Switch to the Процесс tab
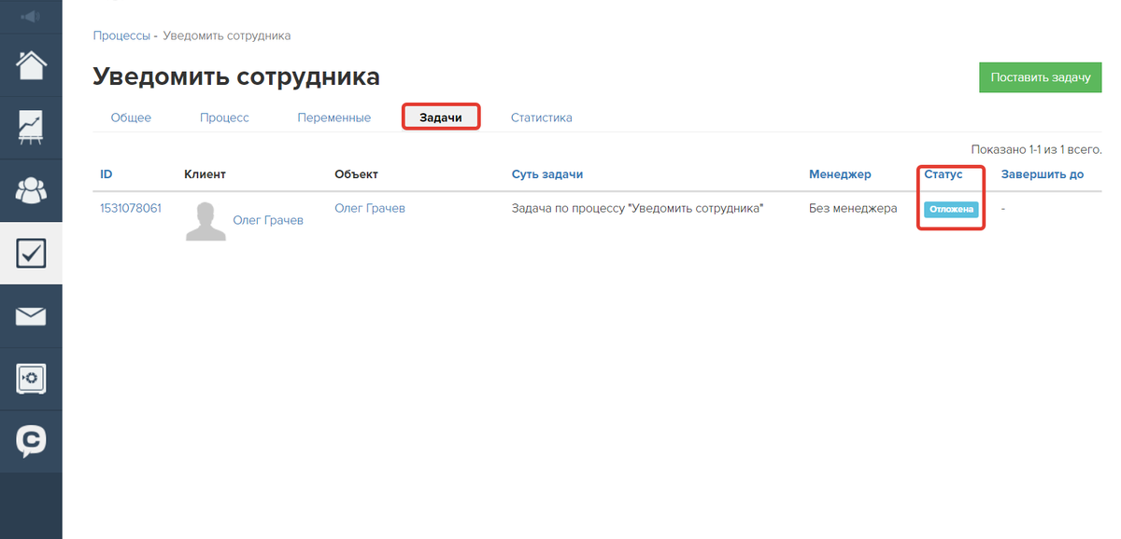 coord(224,117)
